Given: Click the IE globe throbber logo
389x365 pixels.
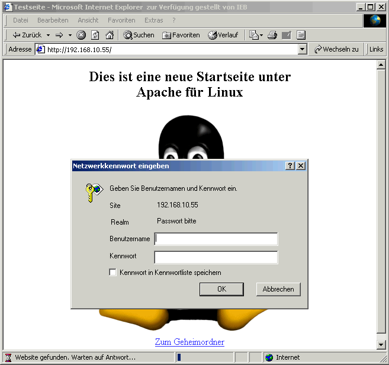Looking at the screenshot, I should pos(375,20).
